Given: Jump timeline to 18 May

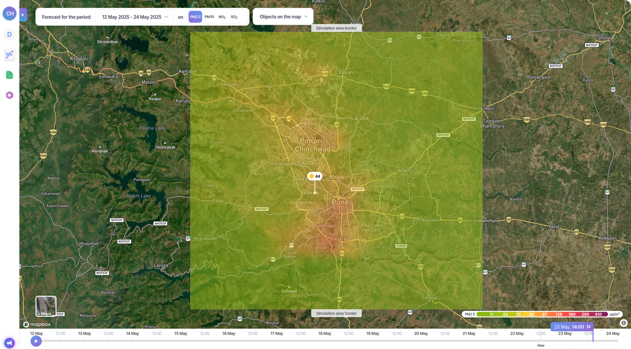Looking at the screenshot, I should click(325, 334).
